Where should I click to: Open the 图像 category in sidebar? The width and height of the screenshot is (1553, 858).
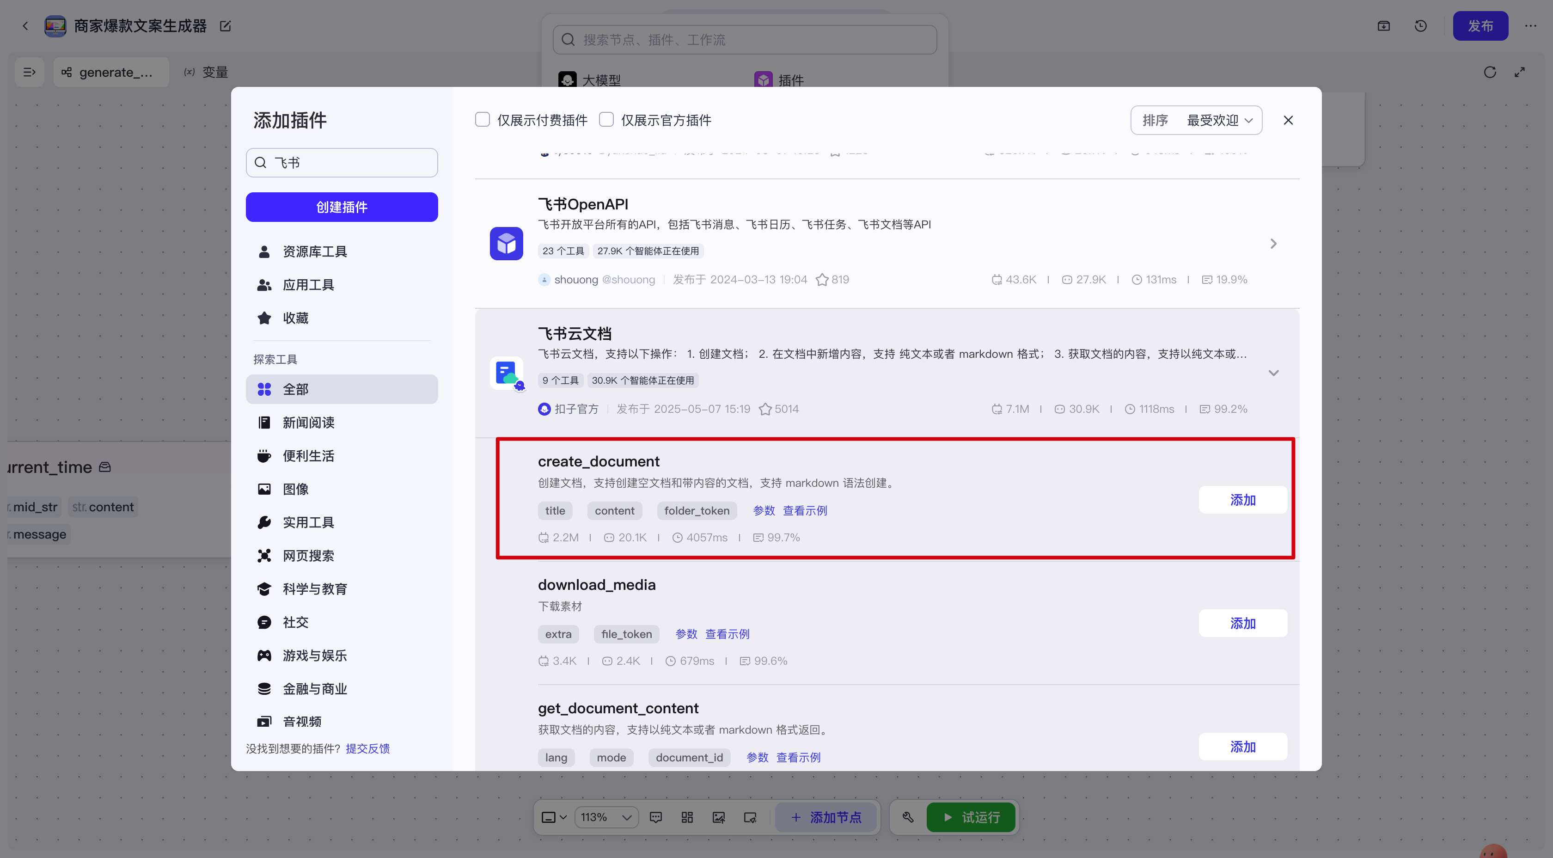tap(295, 489)
